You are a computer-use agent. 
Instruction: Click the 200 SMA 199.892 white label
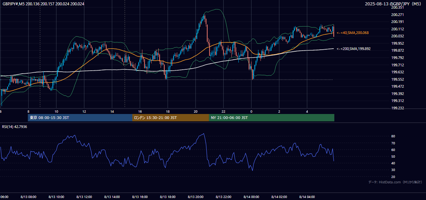tap(354, 49)
